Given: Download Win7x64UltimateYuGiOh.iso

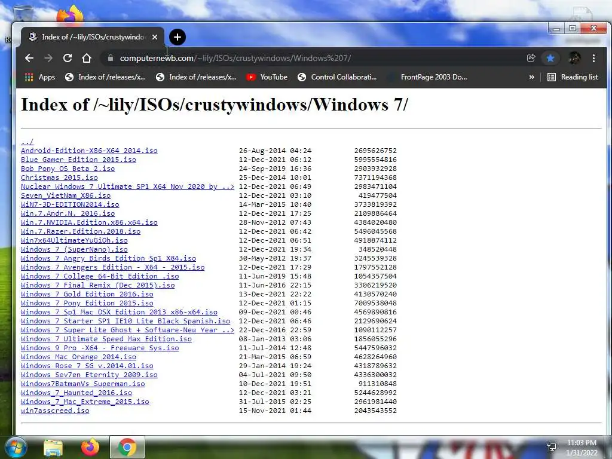Looking at the screenshot, I should tap(74, 240).
